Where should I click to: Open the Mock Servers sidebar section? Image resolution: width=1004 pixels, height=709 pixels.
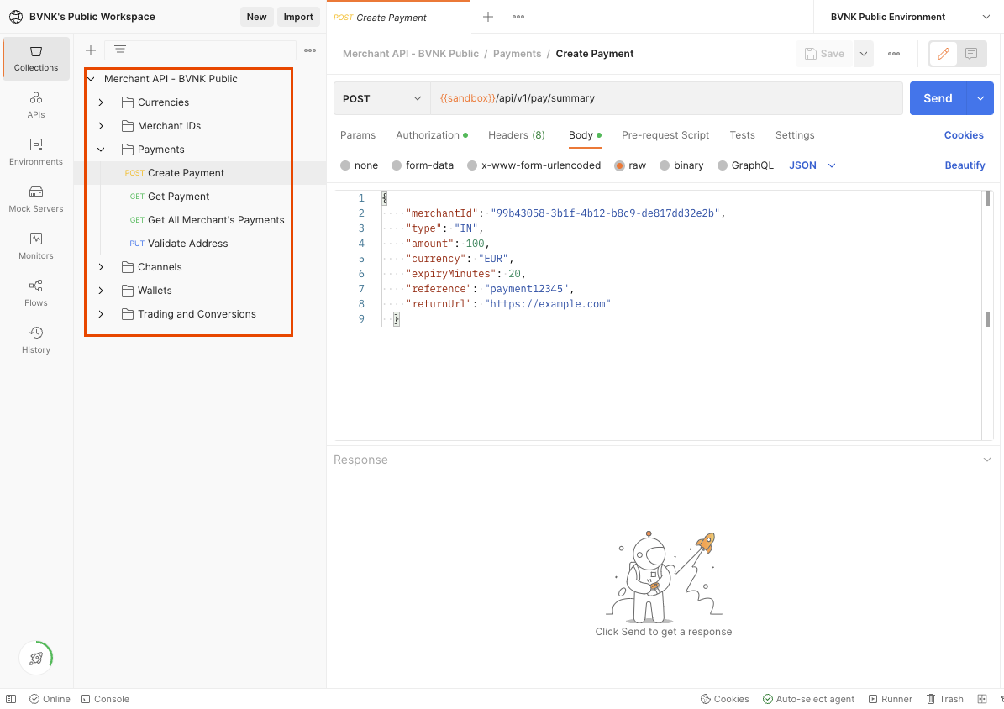[x=36, y=199]
